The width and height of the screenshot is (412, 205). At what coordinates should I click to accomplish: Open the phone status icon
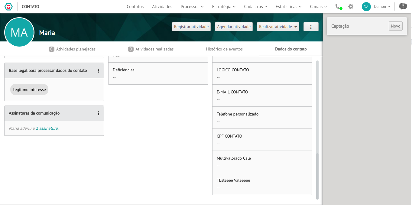point(339,6)
